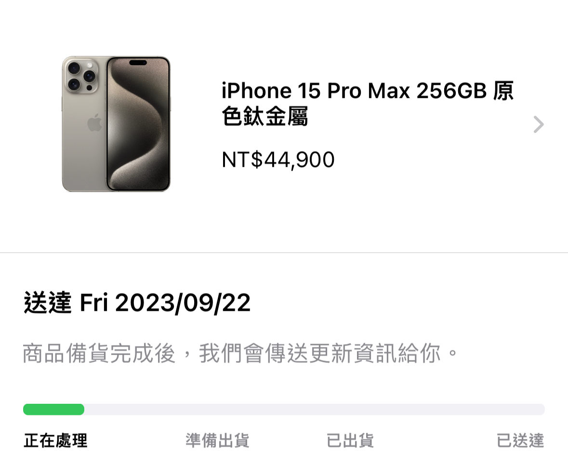Open order item details via right chevron

point(539,124)
